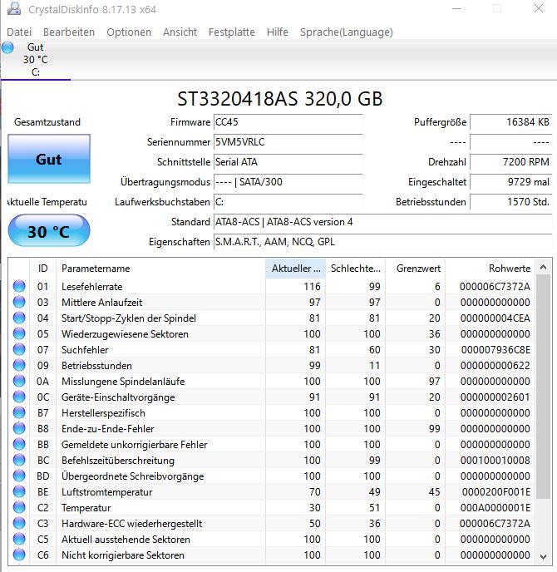Click status orb of Start/Stopp-Zyklen der Spindel row

point(19,318)
